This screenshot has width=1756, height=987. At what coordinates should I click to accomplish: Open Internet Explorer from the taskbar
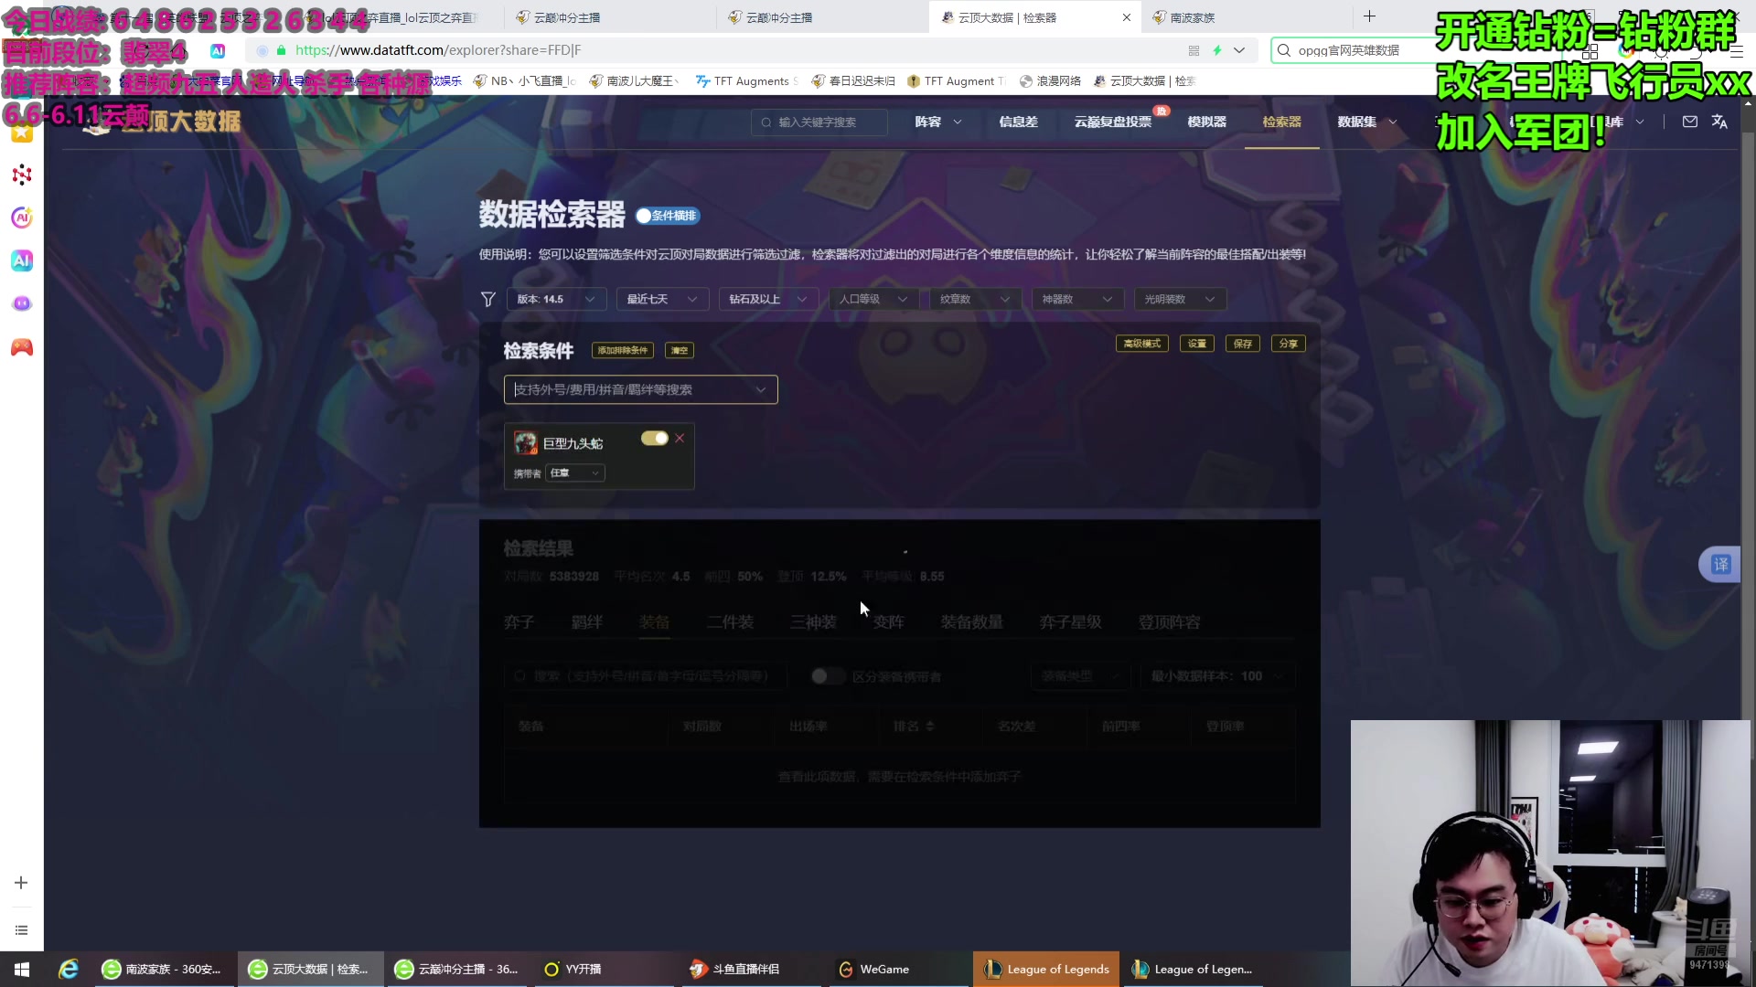pos(69,969)
